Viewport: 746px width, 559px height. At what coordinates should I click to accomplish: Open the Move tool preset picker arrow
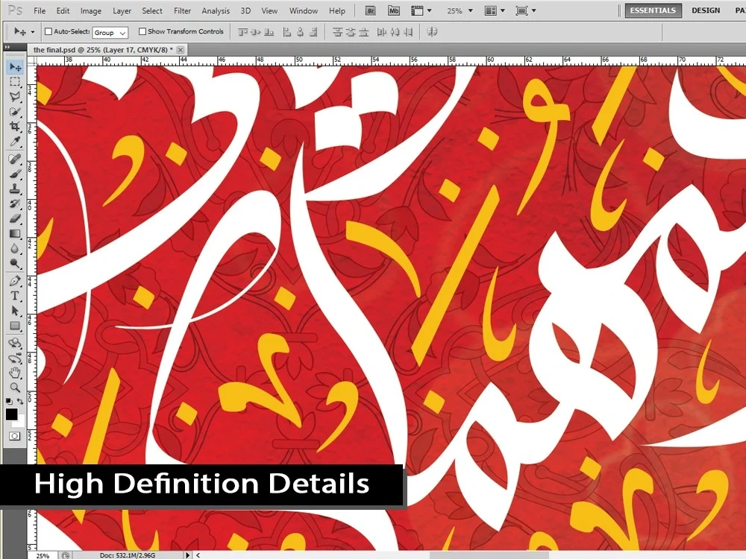pos(32,32)
